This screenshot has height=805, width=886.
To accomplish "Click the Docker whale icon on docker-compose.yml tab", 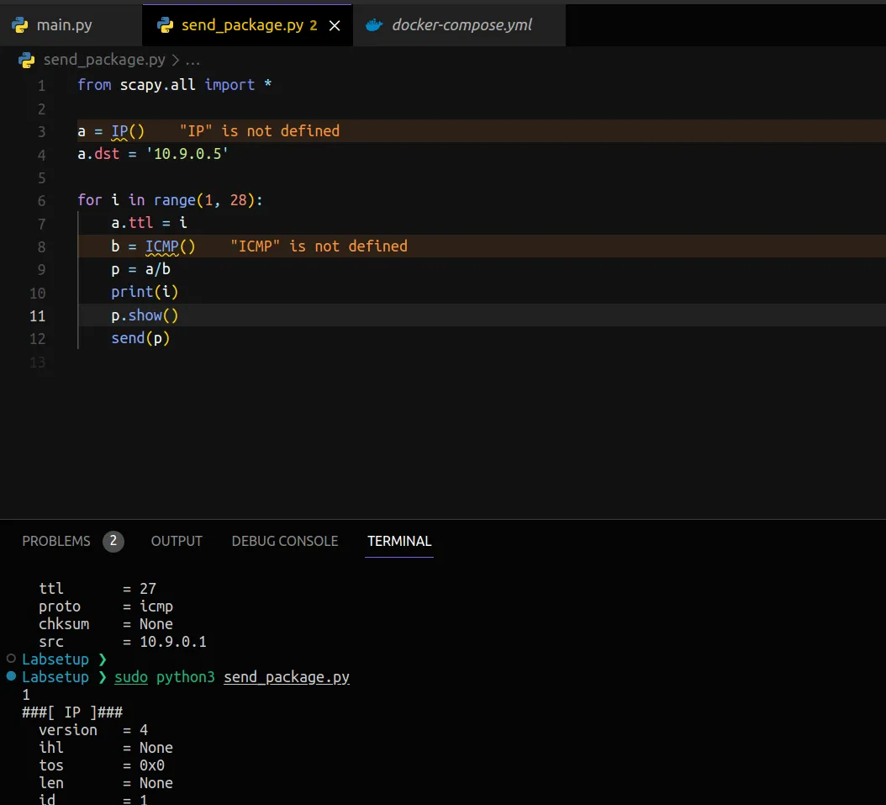I will click(374, 25).
